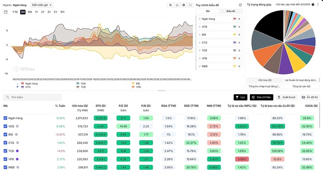This screenshot has width=323, height=173.
Task: Sort by ROE (TTM) column header
Action: click(191, 106)
